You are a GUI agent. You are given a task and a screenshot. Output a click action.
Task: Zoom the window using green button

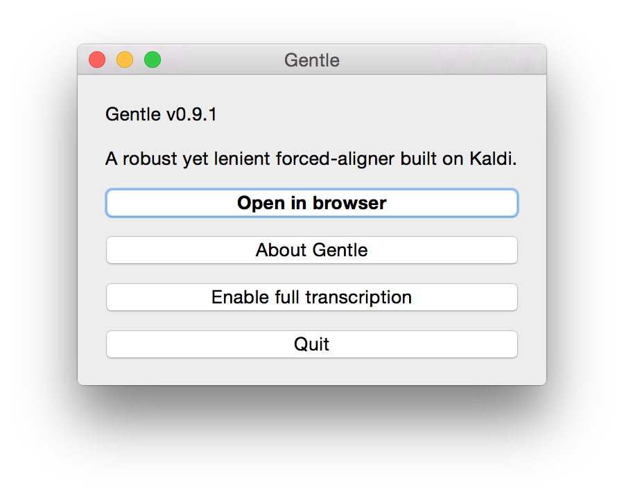click(153, 60)
